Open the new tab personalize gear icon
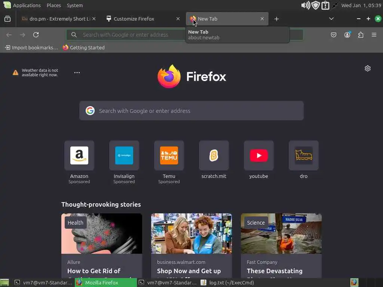The height and width of the screenshot is (287, 383). point(367,68)
